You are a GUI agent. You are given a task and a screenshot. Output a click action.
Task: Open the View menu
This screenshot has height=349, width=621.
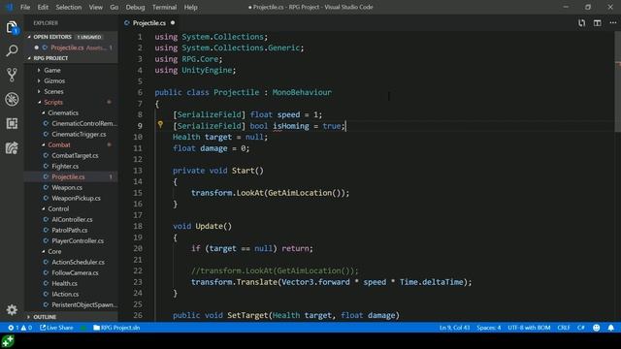tap(95, 7)
